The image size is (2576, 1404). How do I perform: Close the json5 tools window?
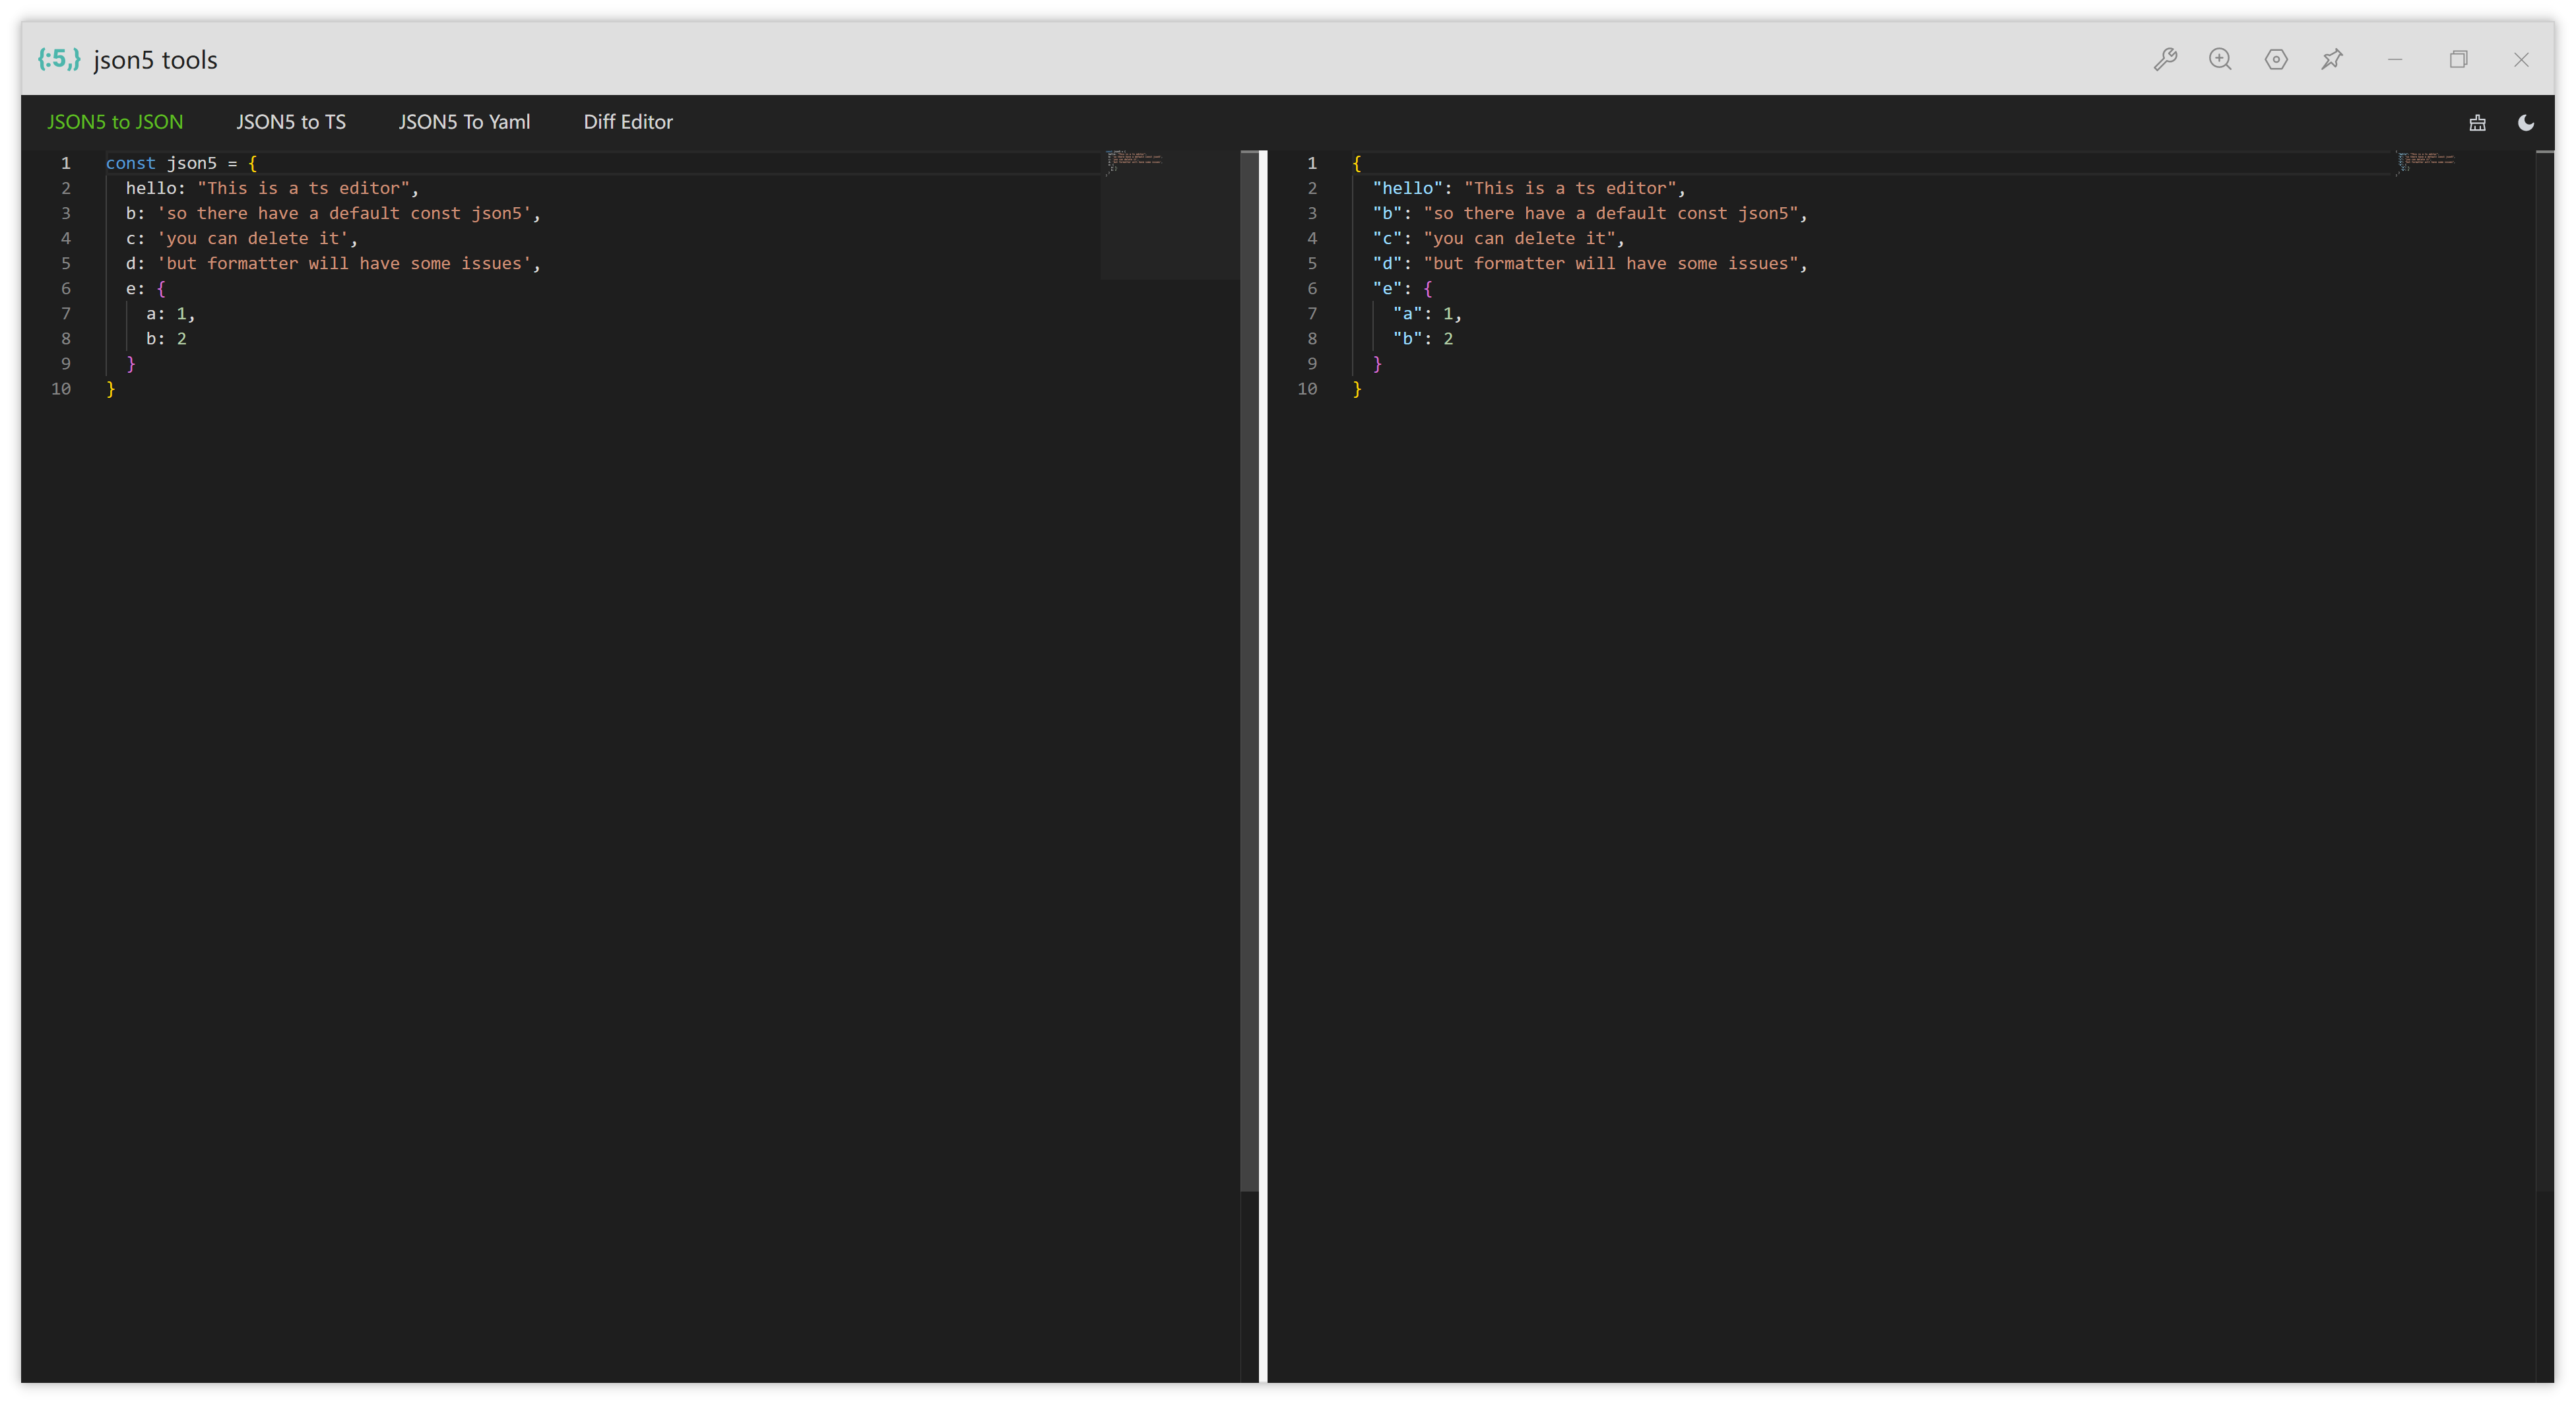coord(2521,59)
